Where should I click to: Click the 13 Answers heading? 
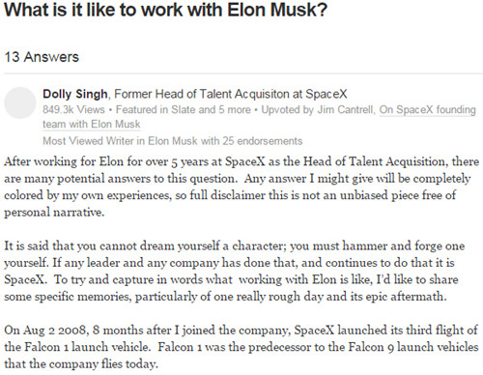point(42,57)
